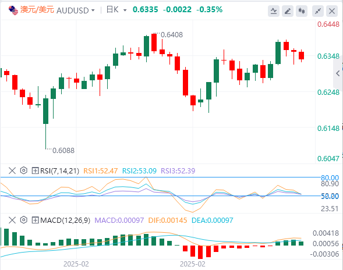Click the 0.6348 price axis label
343x270 pixels.
pyautogui.click(x=328, y=56)
